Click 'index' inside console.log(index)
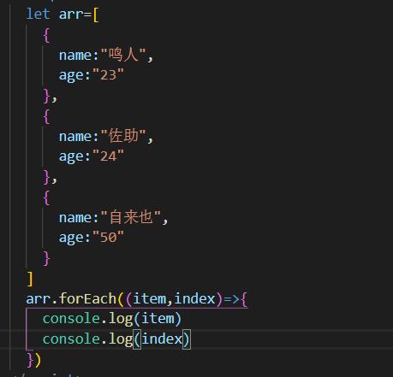Screen dimensions: 393x377 [x=162, y=339]
